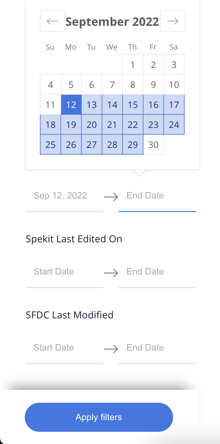220x444 pixels.
Task: Go to previous month with left arrow
Action: (52, 21)
